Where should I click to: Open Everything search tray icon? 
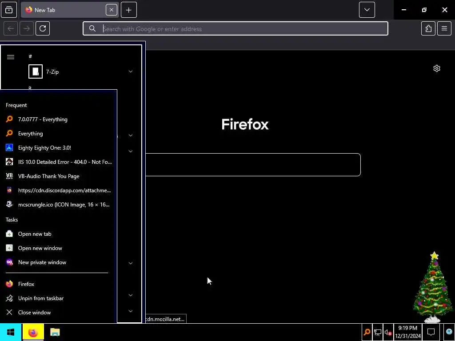click(x=367, y=332)
